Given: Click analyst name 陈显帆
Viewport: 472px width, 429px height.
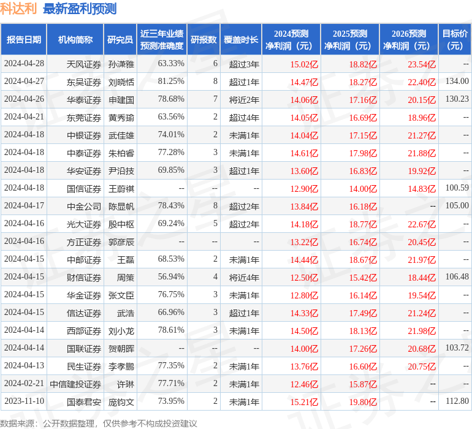Looking at the screenshot, I should coord(121,206).
